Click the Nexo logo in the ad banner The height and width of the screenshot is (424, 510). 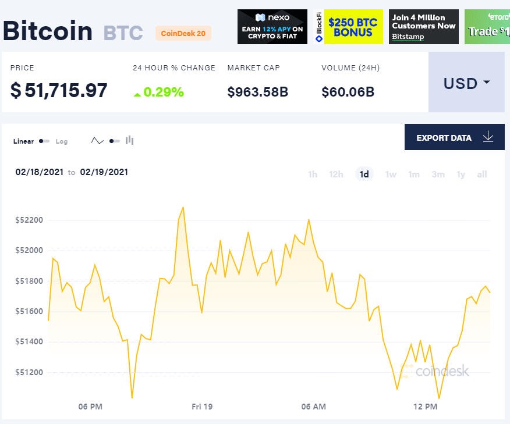coord(272,17)
